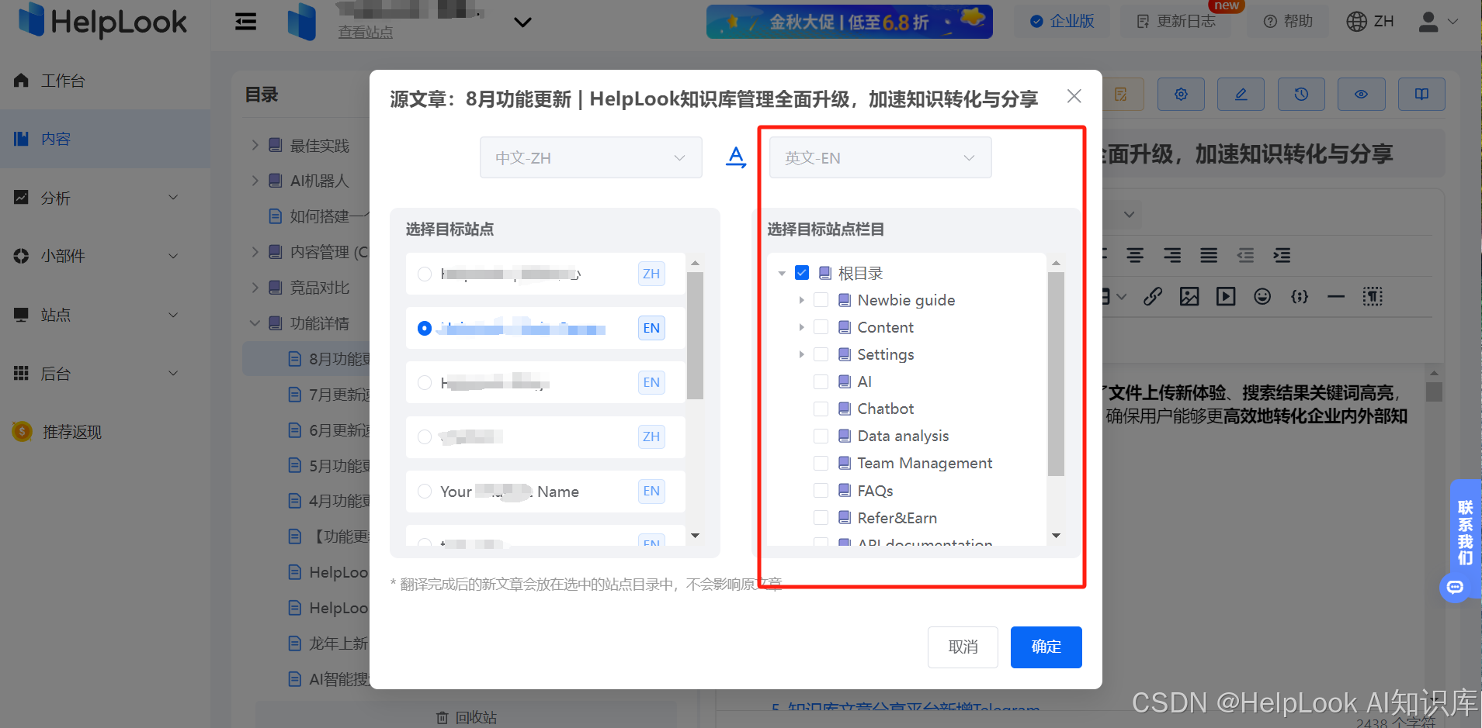Select the first ZH target site radio button
The image size is (1482, 728).
[x=425, y=274]
